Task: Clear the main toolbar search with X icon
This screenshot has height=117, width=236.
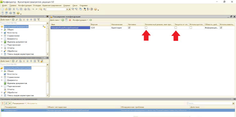Action: click(70, 9)
